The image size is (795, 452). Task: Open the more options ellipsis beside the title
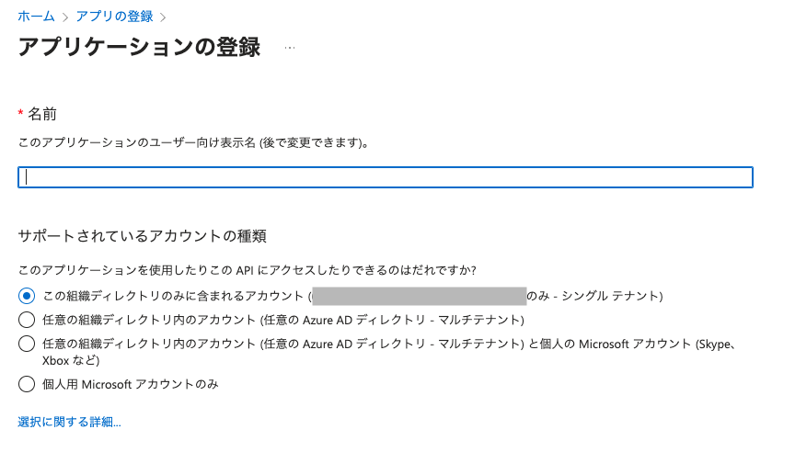coord(290,47)
